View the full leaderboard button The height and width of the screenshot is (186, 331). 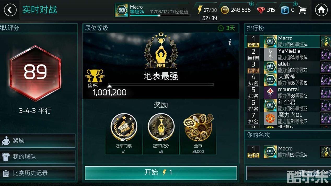point(289,173)
